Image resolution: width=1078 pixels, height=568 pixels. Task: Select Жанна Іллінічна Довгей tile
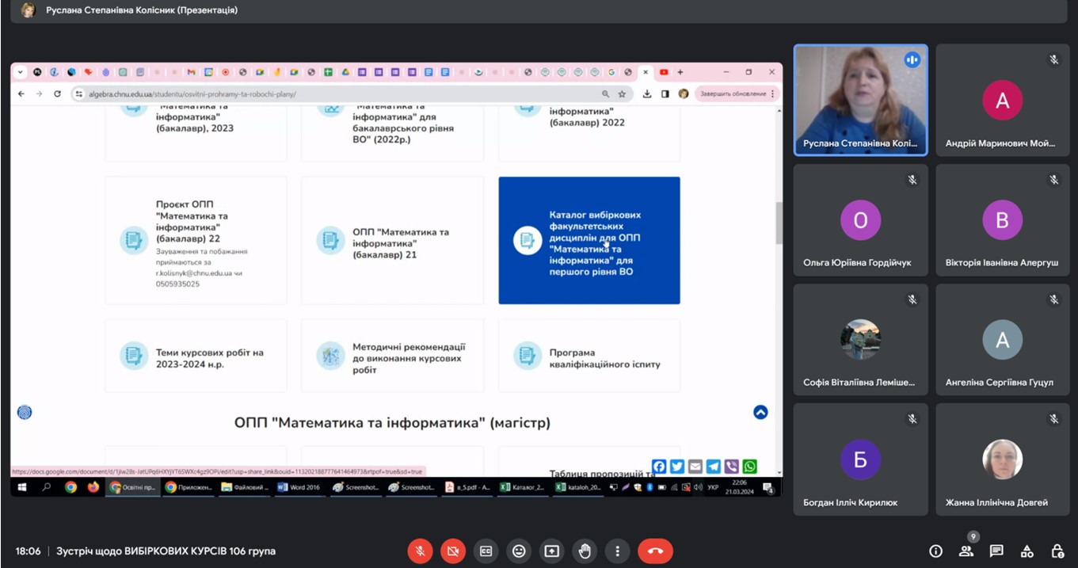coord(1002,460)
